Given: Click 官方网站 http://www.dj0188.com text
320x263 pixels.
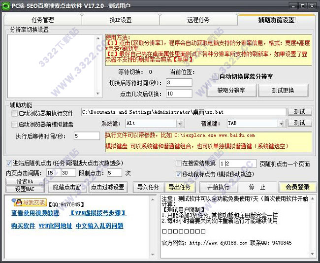Looking at the screenshot, I should point(204,243).
